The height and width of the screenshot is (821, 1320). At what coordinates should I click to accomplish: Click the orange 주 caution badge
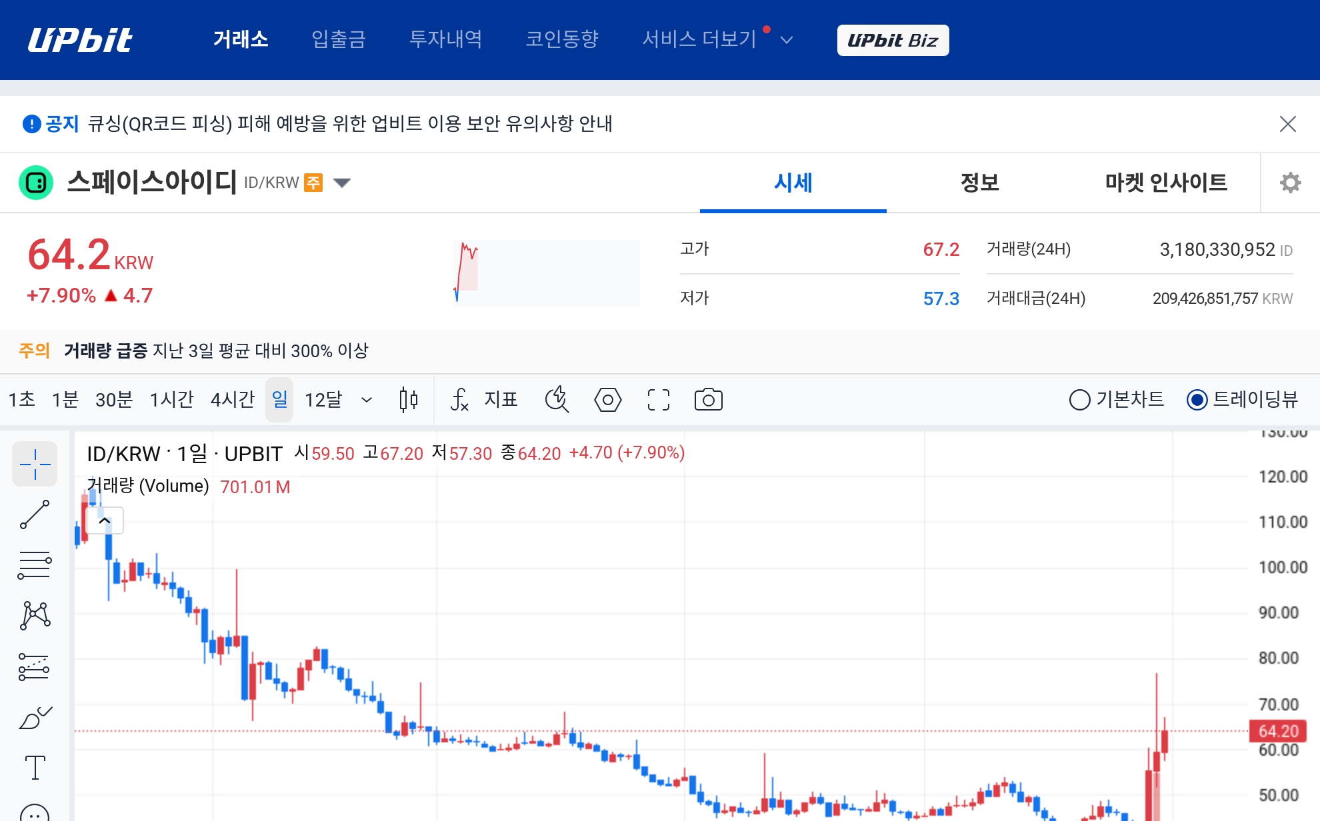(313, 183)
